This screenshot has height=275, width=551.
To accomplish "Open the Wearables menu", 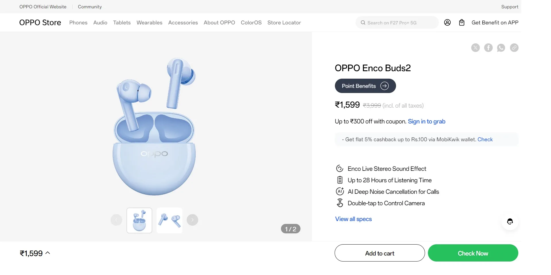I will [x=149, y=23].
